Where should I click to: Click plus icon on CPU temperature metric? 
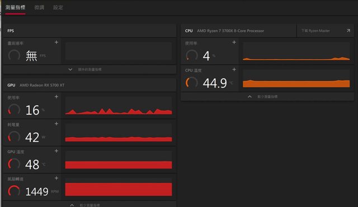click(234, 69)
